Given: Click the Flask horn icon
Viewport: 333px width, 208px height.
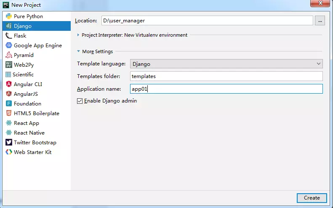Looking at the screenshot, I should [9, 35].
